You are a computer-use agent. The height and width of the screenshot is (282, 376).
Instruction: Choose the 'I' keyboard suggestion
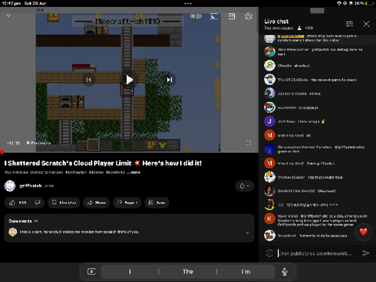coord(130,272)
